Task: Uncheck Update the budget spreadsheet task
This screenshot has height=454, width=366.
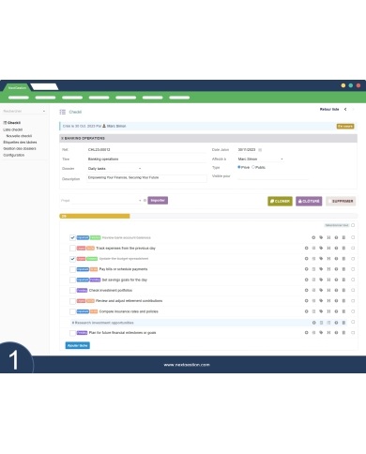Action: pos(72,259)
